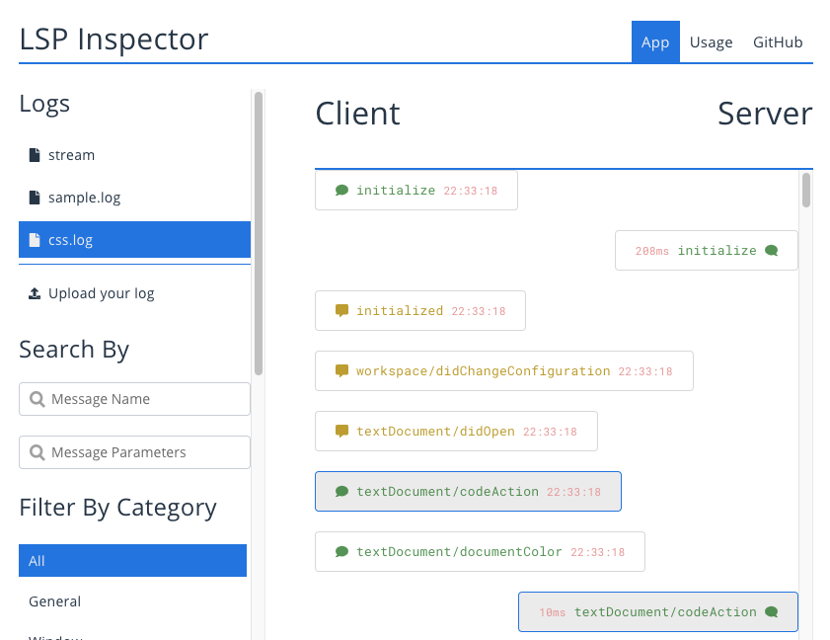Click the green icon on textDocument/documentColor request
The image size is (830, 640).
(341, 551)
